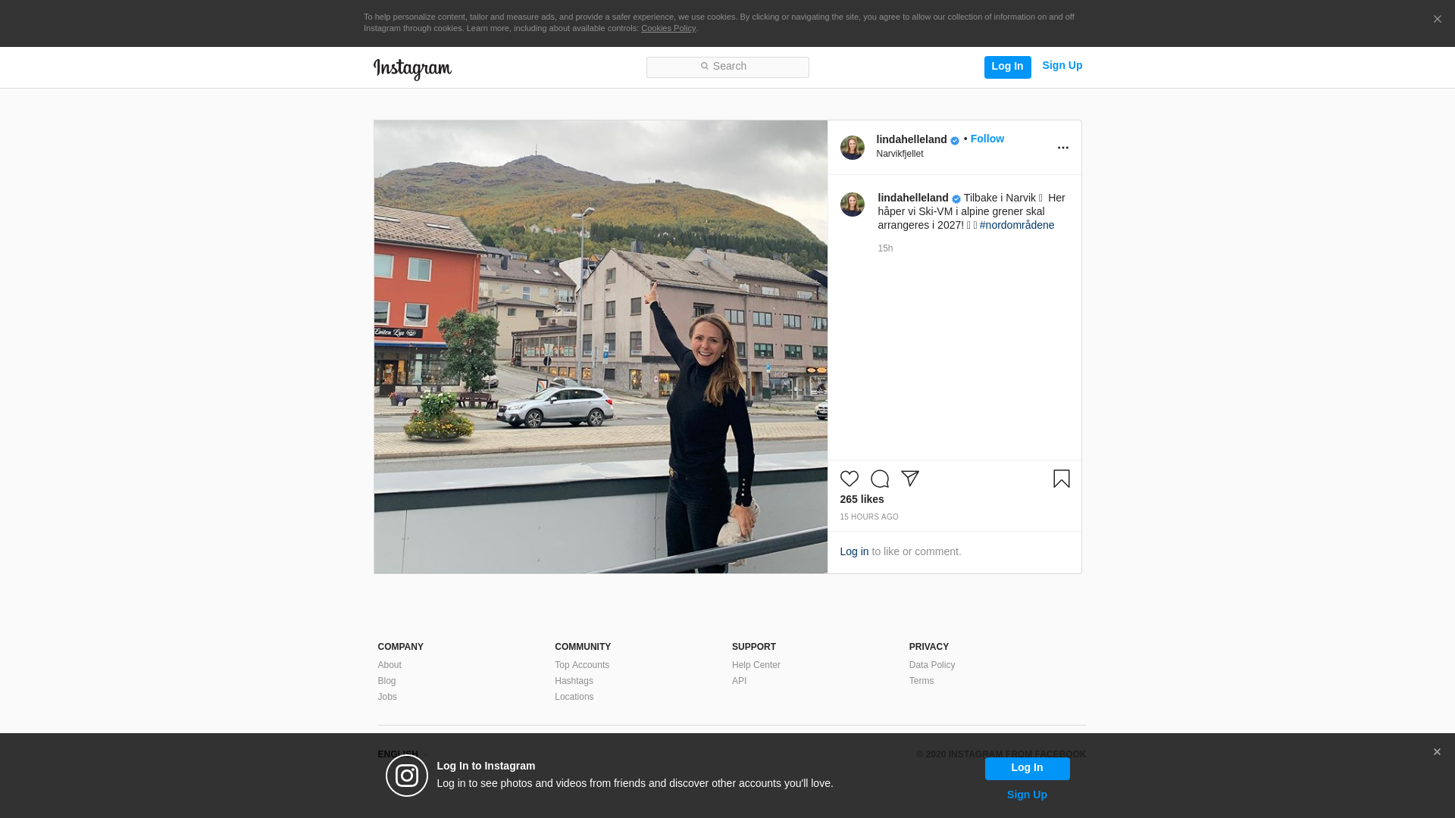Open the Jobs footer link
1455x818 pixels.
click(387, 697)
